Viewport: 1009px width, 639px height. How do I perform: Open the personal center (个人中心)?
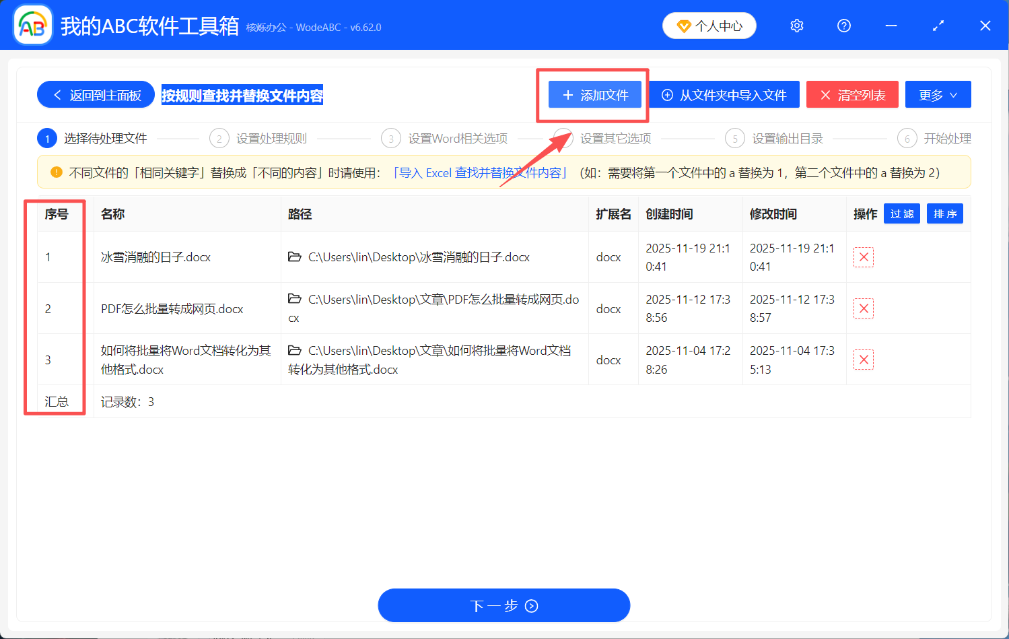click(709, 26)
